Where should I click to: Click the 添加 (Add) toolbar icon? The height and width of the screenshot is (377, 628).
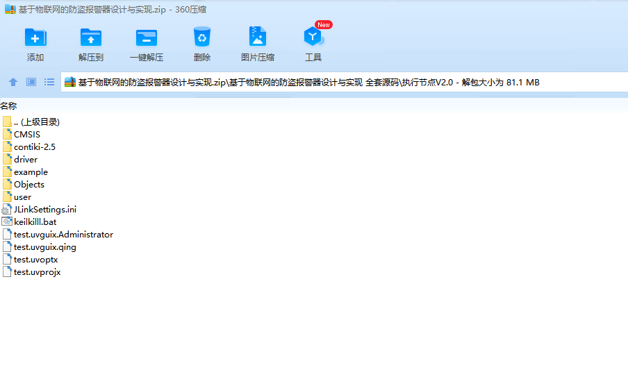pyautogui.click(x=35, y=38)
